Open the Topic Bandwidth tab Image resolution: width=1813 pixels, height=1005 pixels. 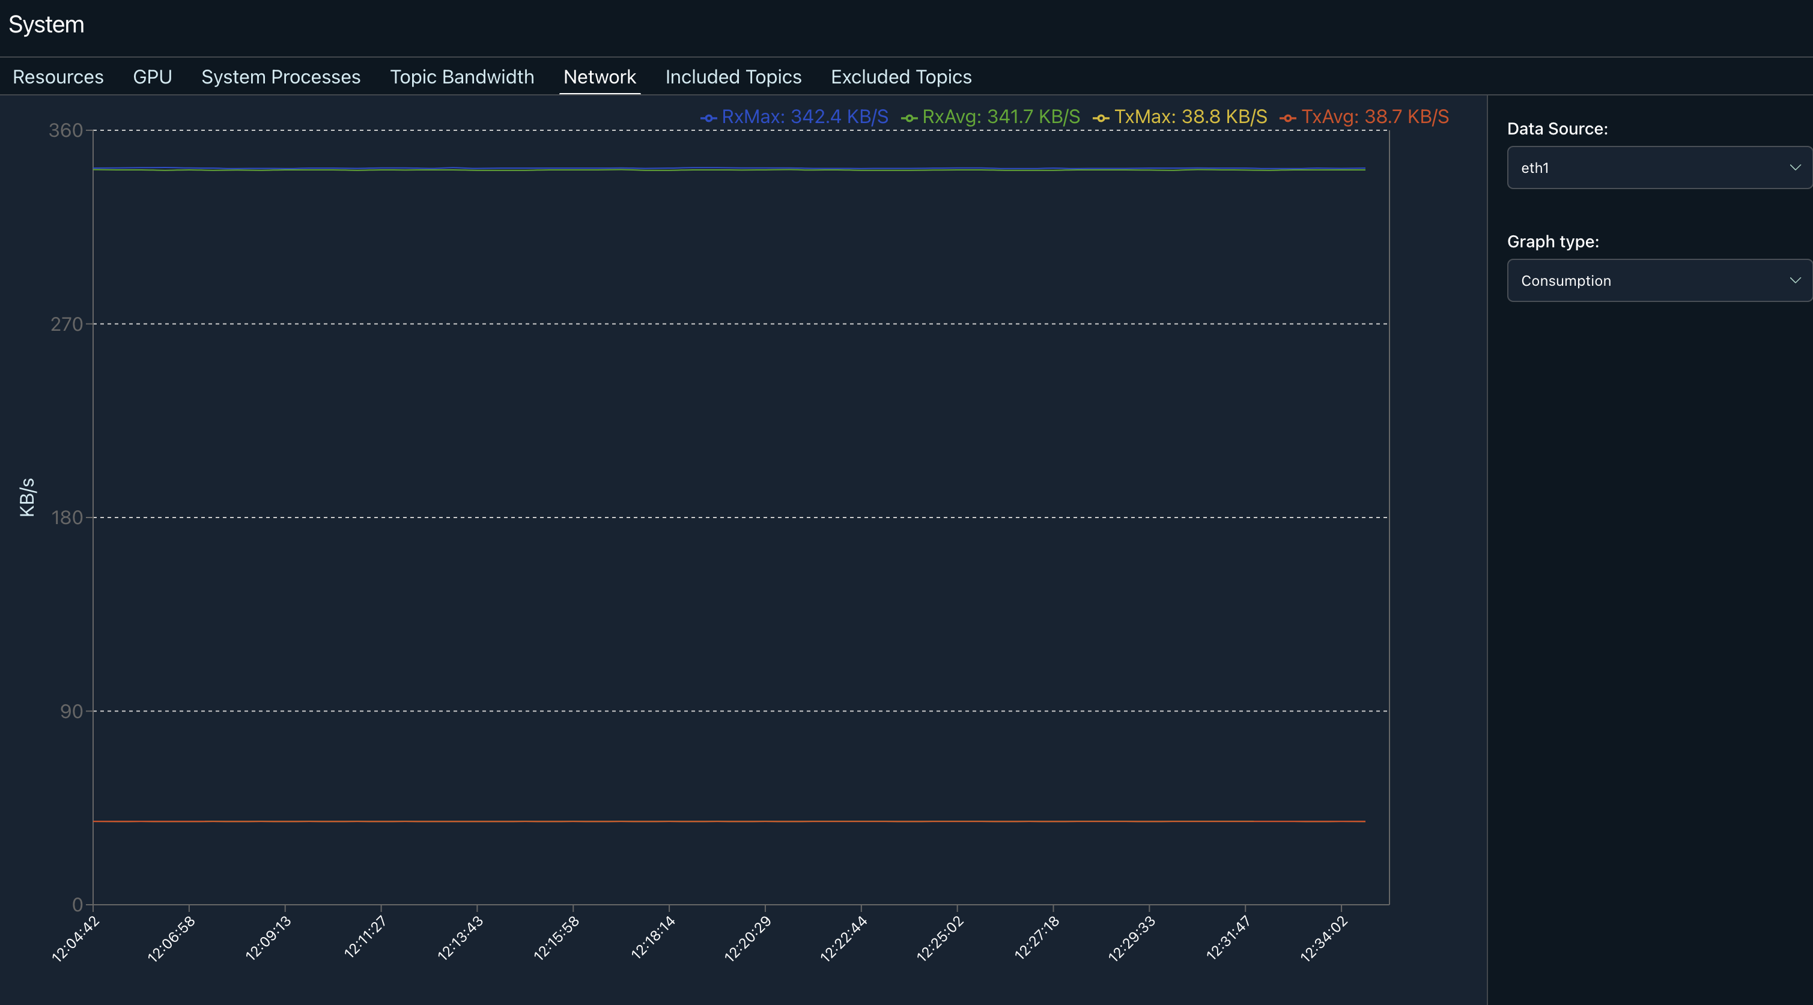[x=462, y=77]
